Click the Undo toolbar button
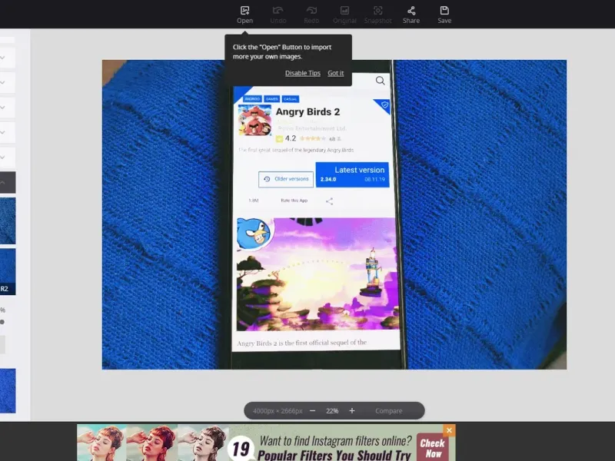 point(278,15)
